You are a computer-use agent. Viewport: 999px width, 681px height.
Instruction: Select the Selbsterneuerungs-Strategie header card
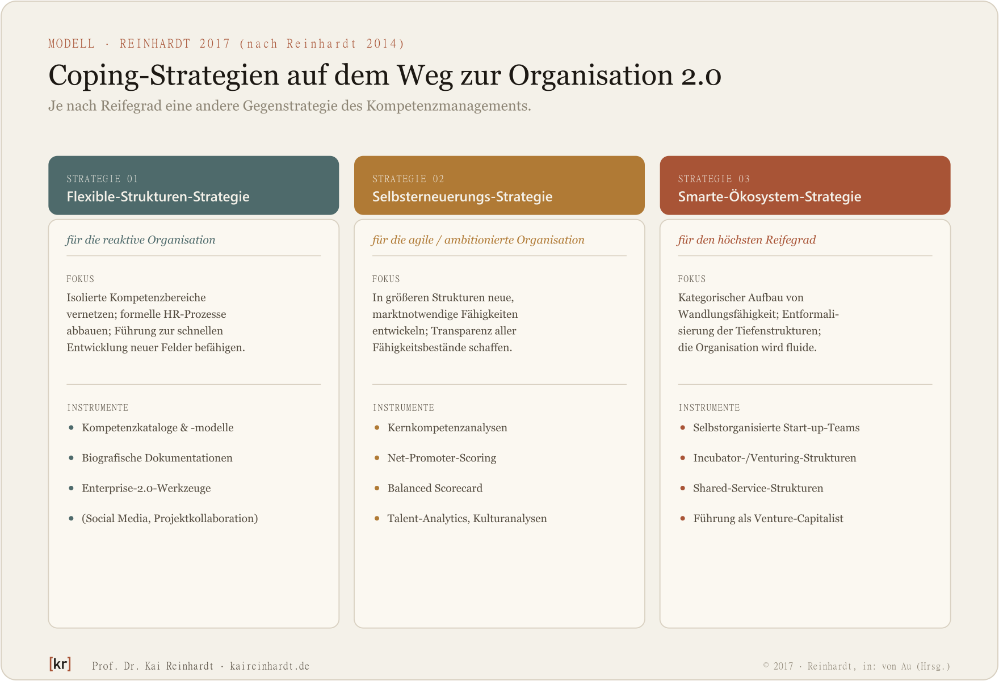[499, 186]
